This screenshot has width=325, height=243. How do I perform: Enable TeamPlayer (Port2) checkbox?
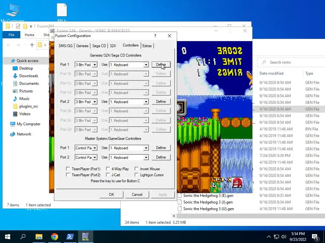[x=68, y=175]
